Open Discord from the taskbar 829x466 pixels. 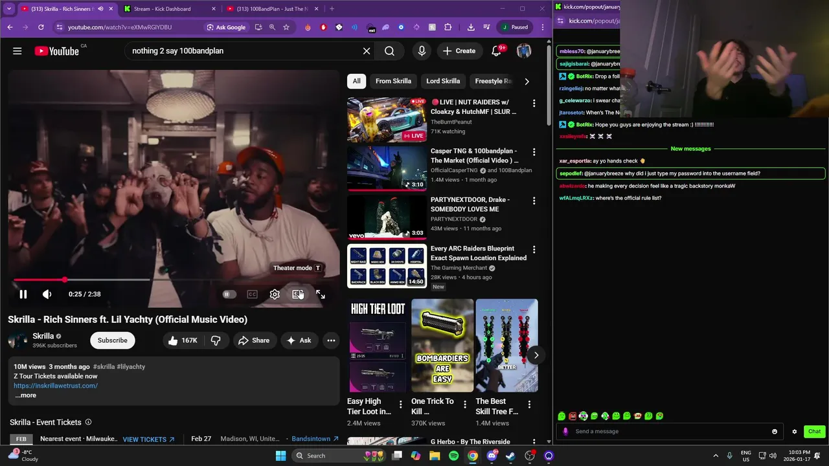coord(492,456)
